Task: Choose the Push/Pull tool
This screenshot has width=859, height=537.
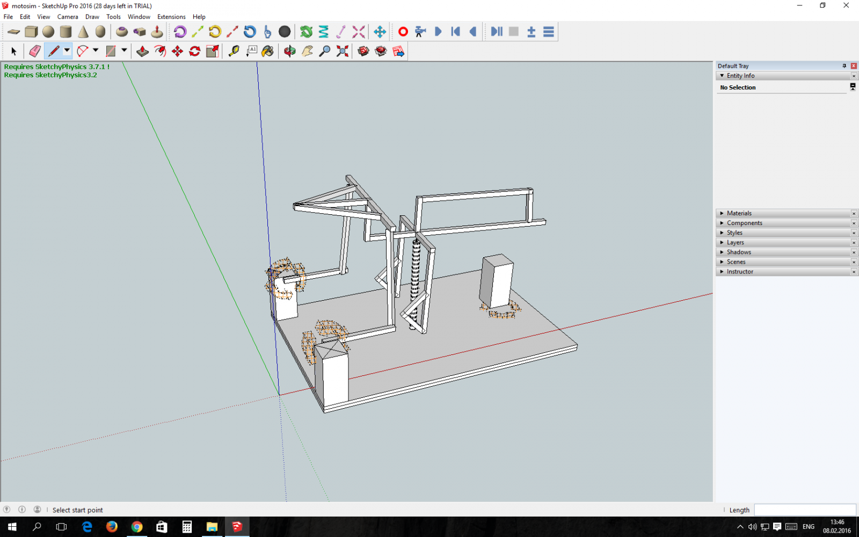Action: click(142, 51)
